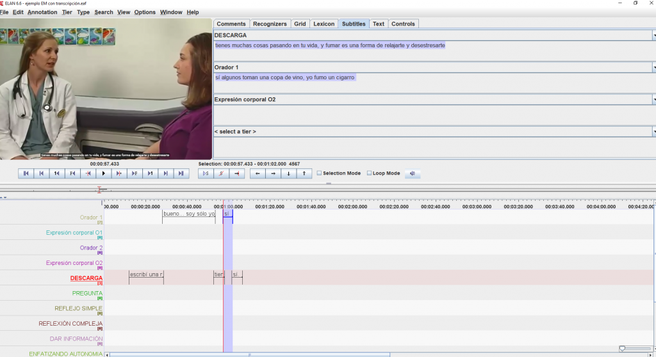The image size is (656, 357).
Task: Click the speaker volume icon
Action: 413,173
